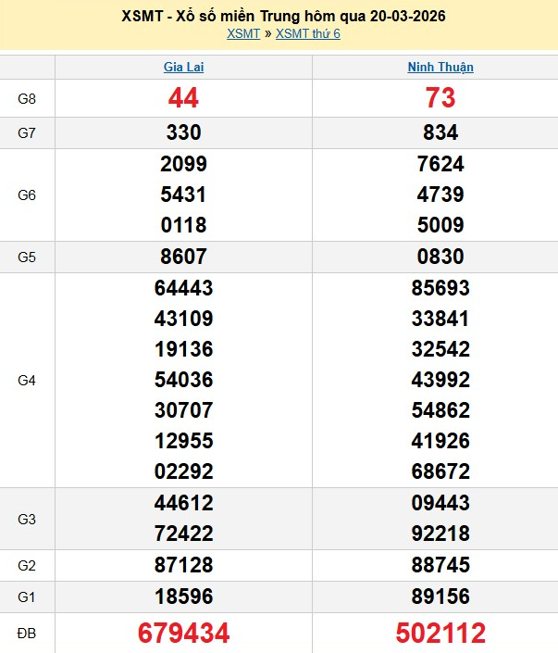Click Gia Lai G1 number 18596

[183, 596]
